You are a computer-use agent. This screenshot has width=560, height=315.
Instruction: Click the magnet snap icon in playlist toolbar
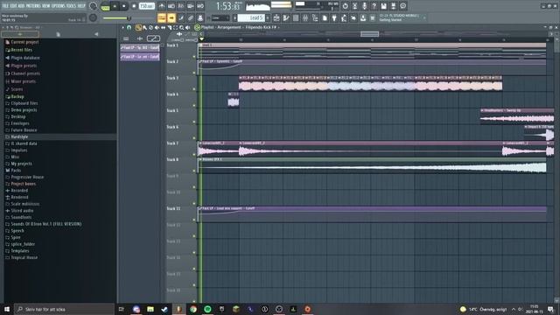tap(129, 27)
